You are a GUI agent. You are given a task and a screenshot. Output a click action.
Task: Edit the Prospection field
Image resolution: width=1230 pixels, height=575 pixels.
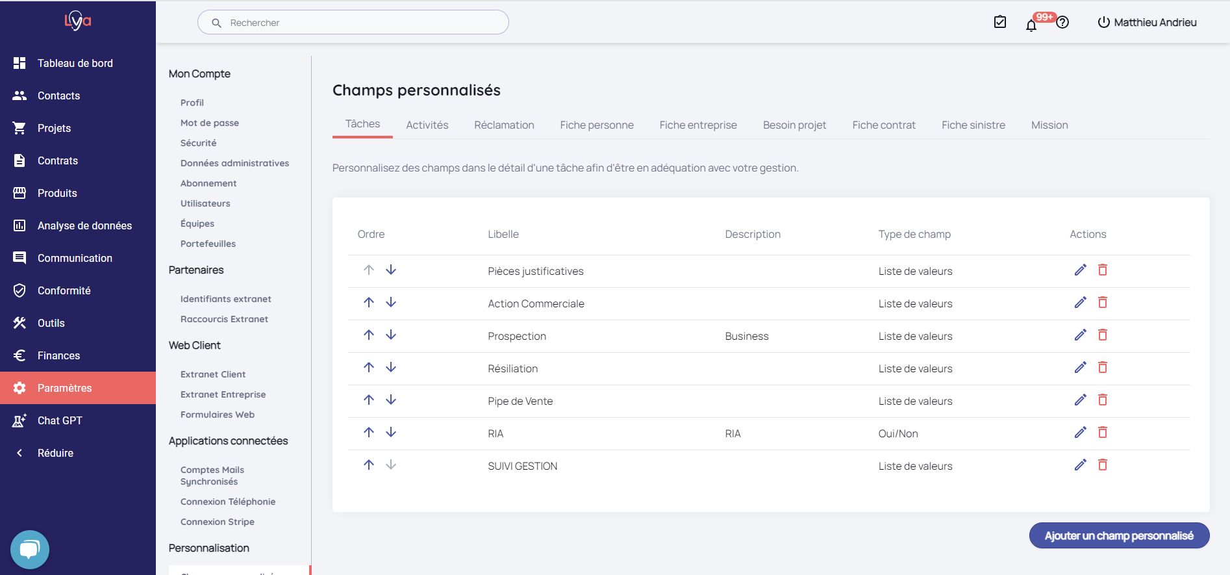click(1081, 335)
